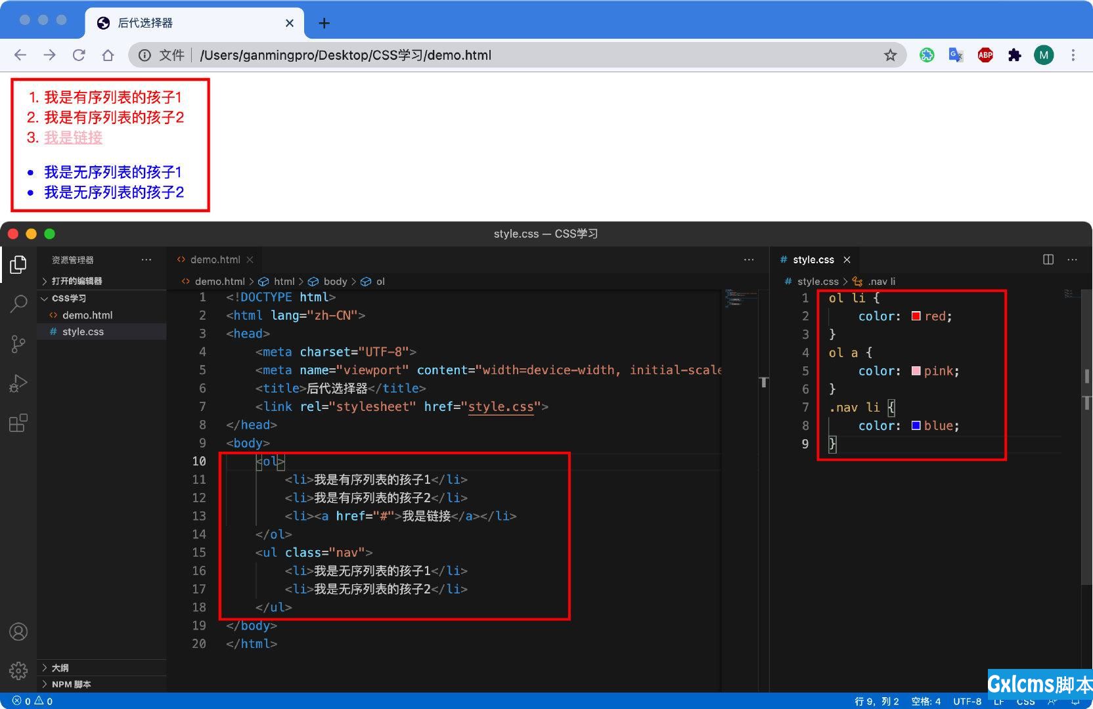This screenshot has height=709, width=1093.
Task: Click the style.css link in line 7
Action: click(501, 407)
